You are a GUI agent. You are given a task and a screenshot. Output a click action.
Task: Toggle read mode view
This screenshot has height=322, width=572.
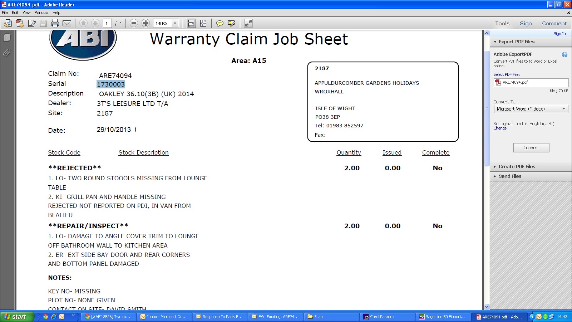(x=248, y=24)
